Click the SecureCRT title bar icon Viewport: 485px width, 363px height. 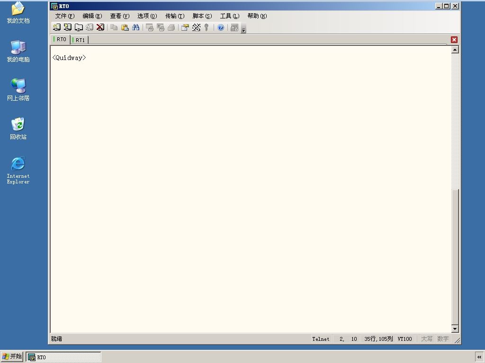[x=54, y=6]
